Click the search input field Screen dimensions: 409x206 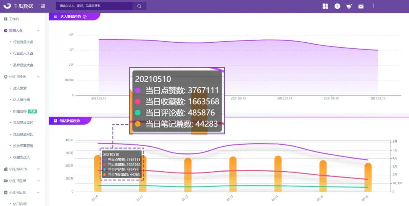(94, 6)
